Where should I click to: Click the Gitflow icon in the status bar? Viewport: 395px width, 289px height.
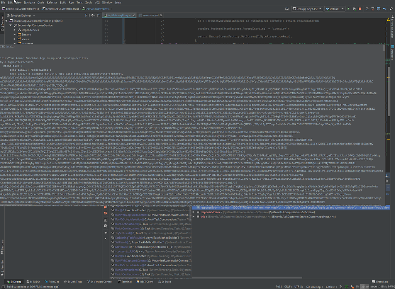[331, 287]
